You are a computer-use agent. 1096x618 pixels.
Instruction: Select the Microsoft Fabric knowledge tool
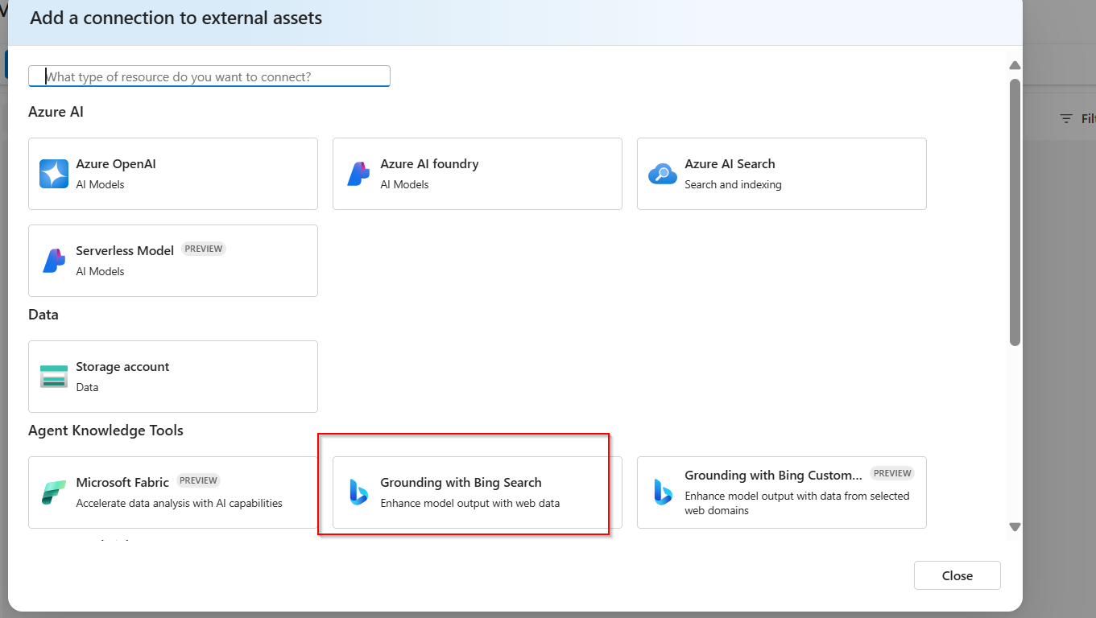(172, 492)
